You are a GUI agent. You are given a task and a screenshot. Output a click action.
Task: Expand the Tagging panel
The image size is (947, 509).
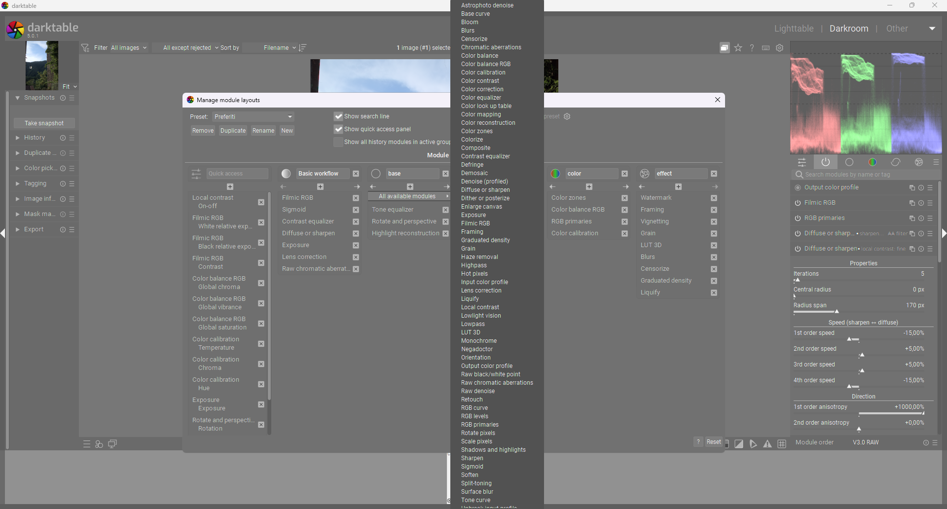(18, 183)
